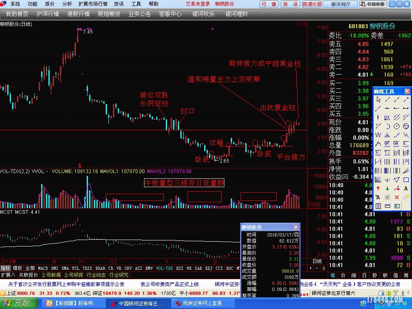Pick the red up-arrow marker tool

[378, 188]
